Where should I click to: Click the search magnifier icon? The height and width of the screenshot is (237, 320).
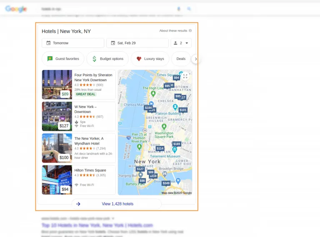pyautogui.click(x=189, y=9)
